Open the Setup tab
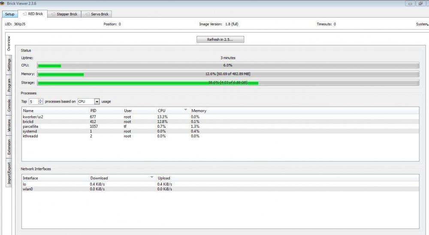The height and width of the screenshot is (235, 429). 9,14
